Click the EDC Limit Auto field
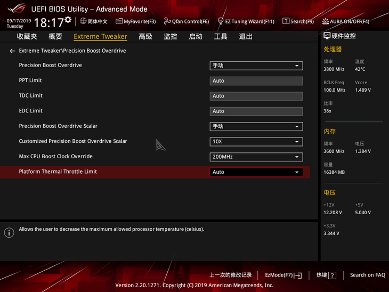389x292 pixels. pos(256,111)
